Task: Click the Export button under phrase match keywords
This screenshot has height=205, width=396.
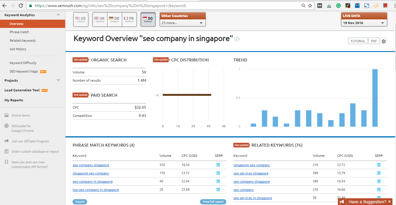Action: (x=80, y=202)
